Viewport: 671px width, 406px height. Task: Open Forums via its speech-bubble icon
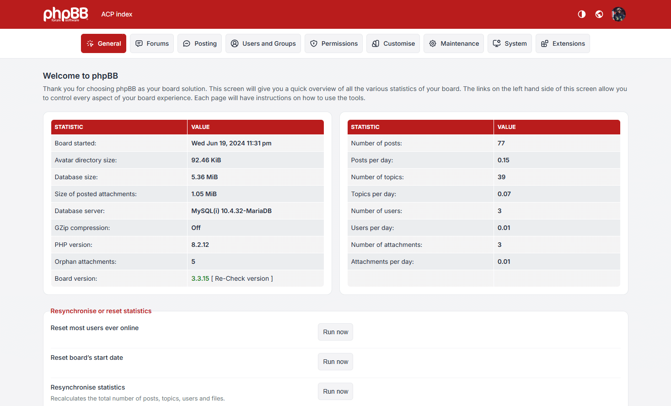point(139,43)
